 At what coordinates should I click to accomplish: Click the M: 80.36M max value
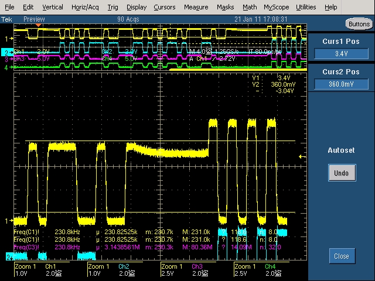197,247
